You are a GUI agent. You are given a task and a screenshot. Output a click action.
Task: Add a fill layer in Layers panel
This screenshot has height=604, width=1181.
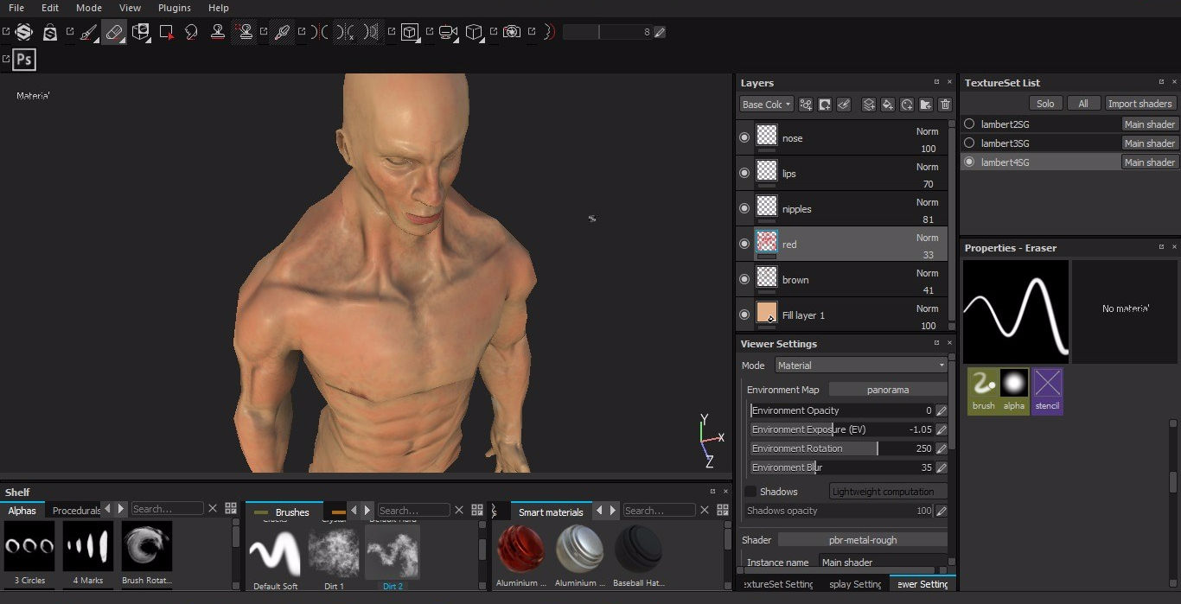pos(887,105)
